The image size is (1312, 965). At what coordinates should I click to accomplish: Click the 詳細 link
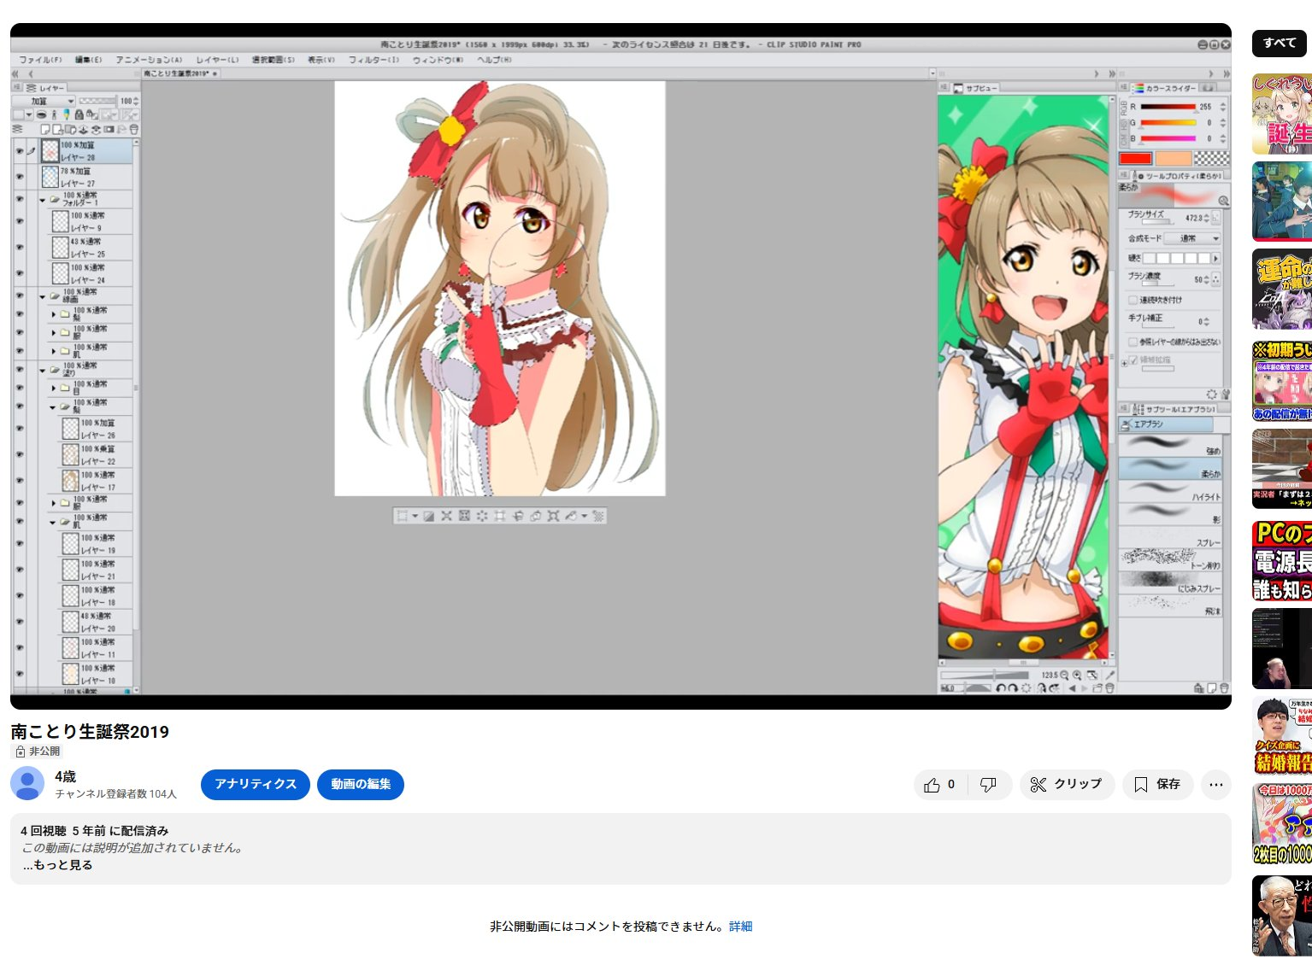[x=740, y=927]
